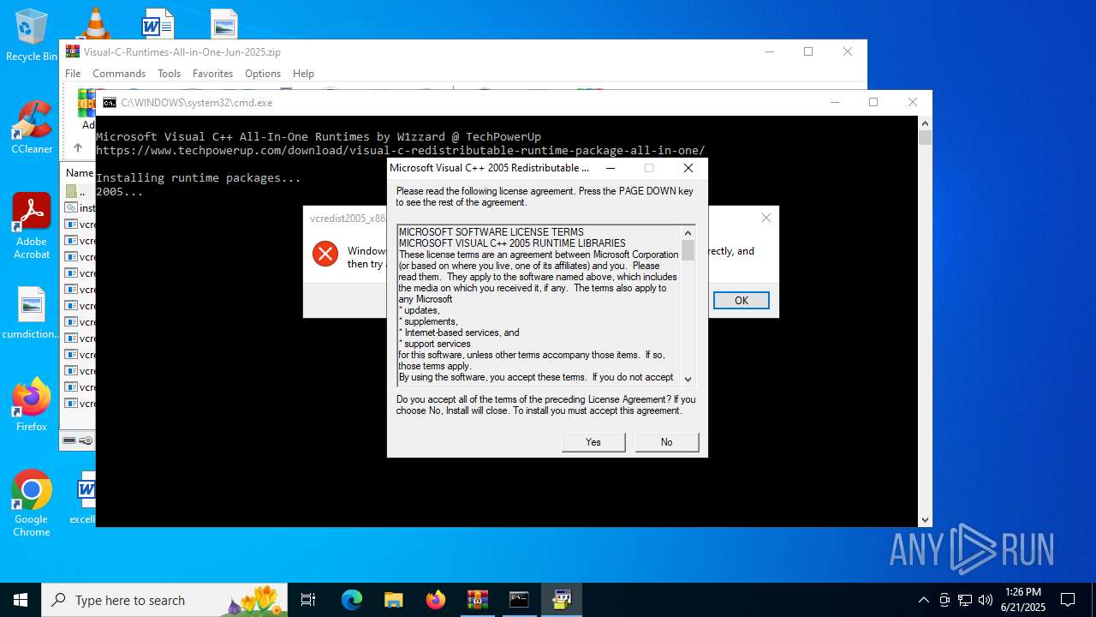The height and width of the screenshot is (617, 1096).
Task: Launch Microsoft Edge from taskbar
Action: tap(352, 600)
